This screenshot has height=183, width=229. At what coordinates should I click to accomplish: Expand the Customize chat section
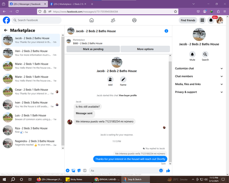point(199,69)
